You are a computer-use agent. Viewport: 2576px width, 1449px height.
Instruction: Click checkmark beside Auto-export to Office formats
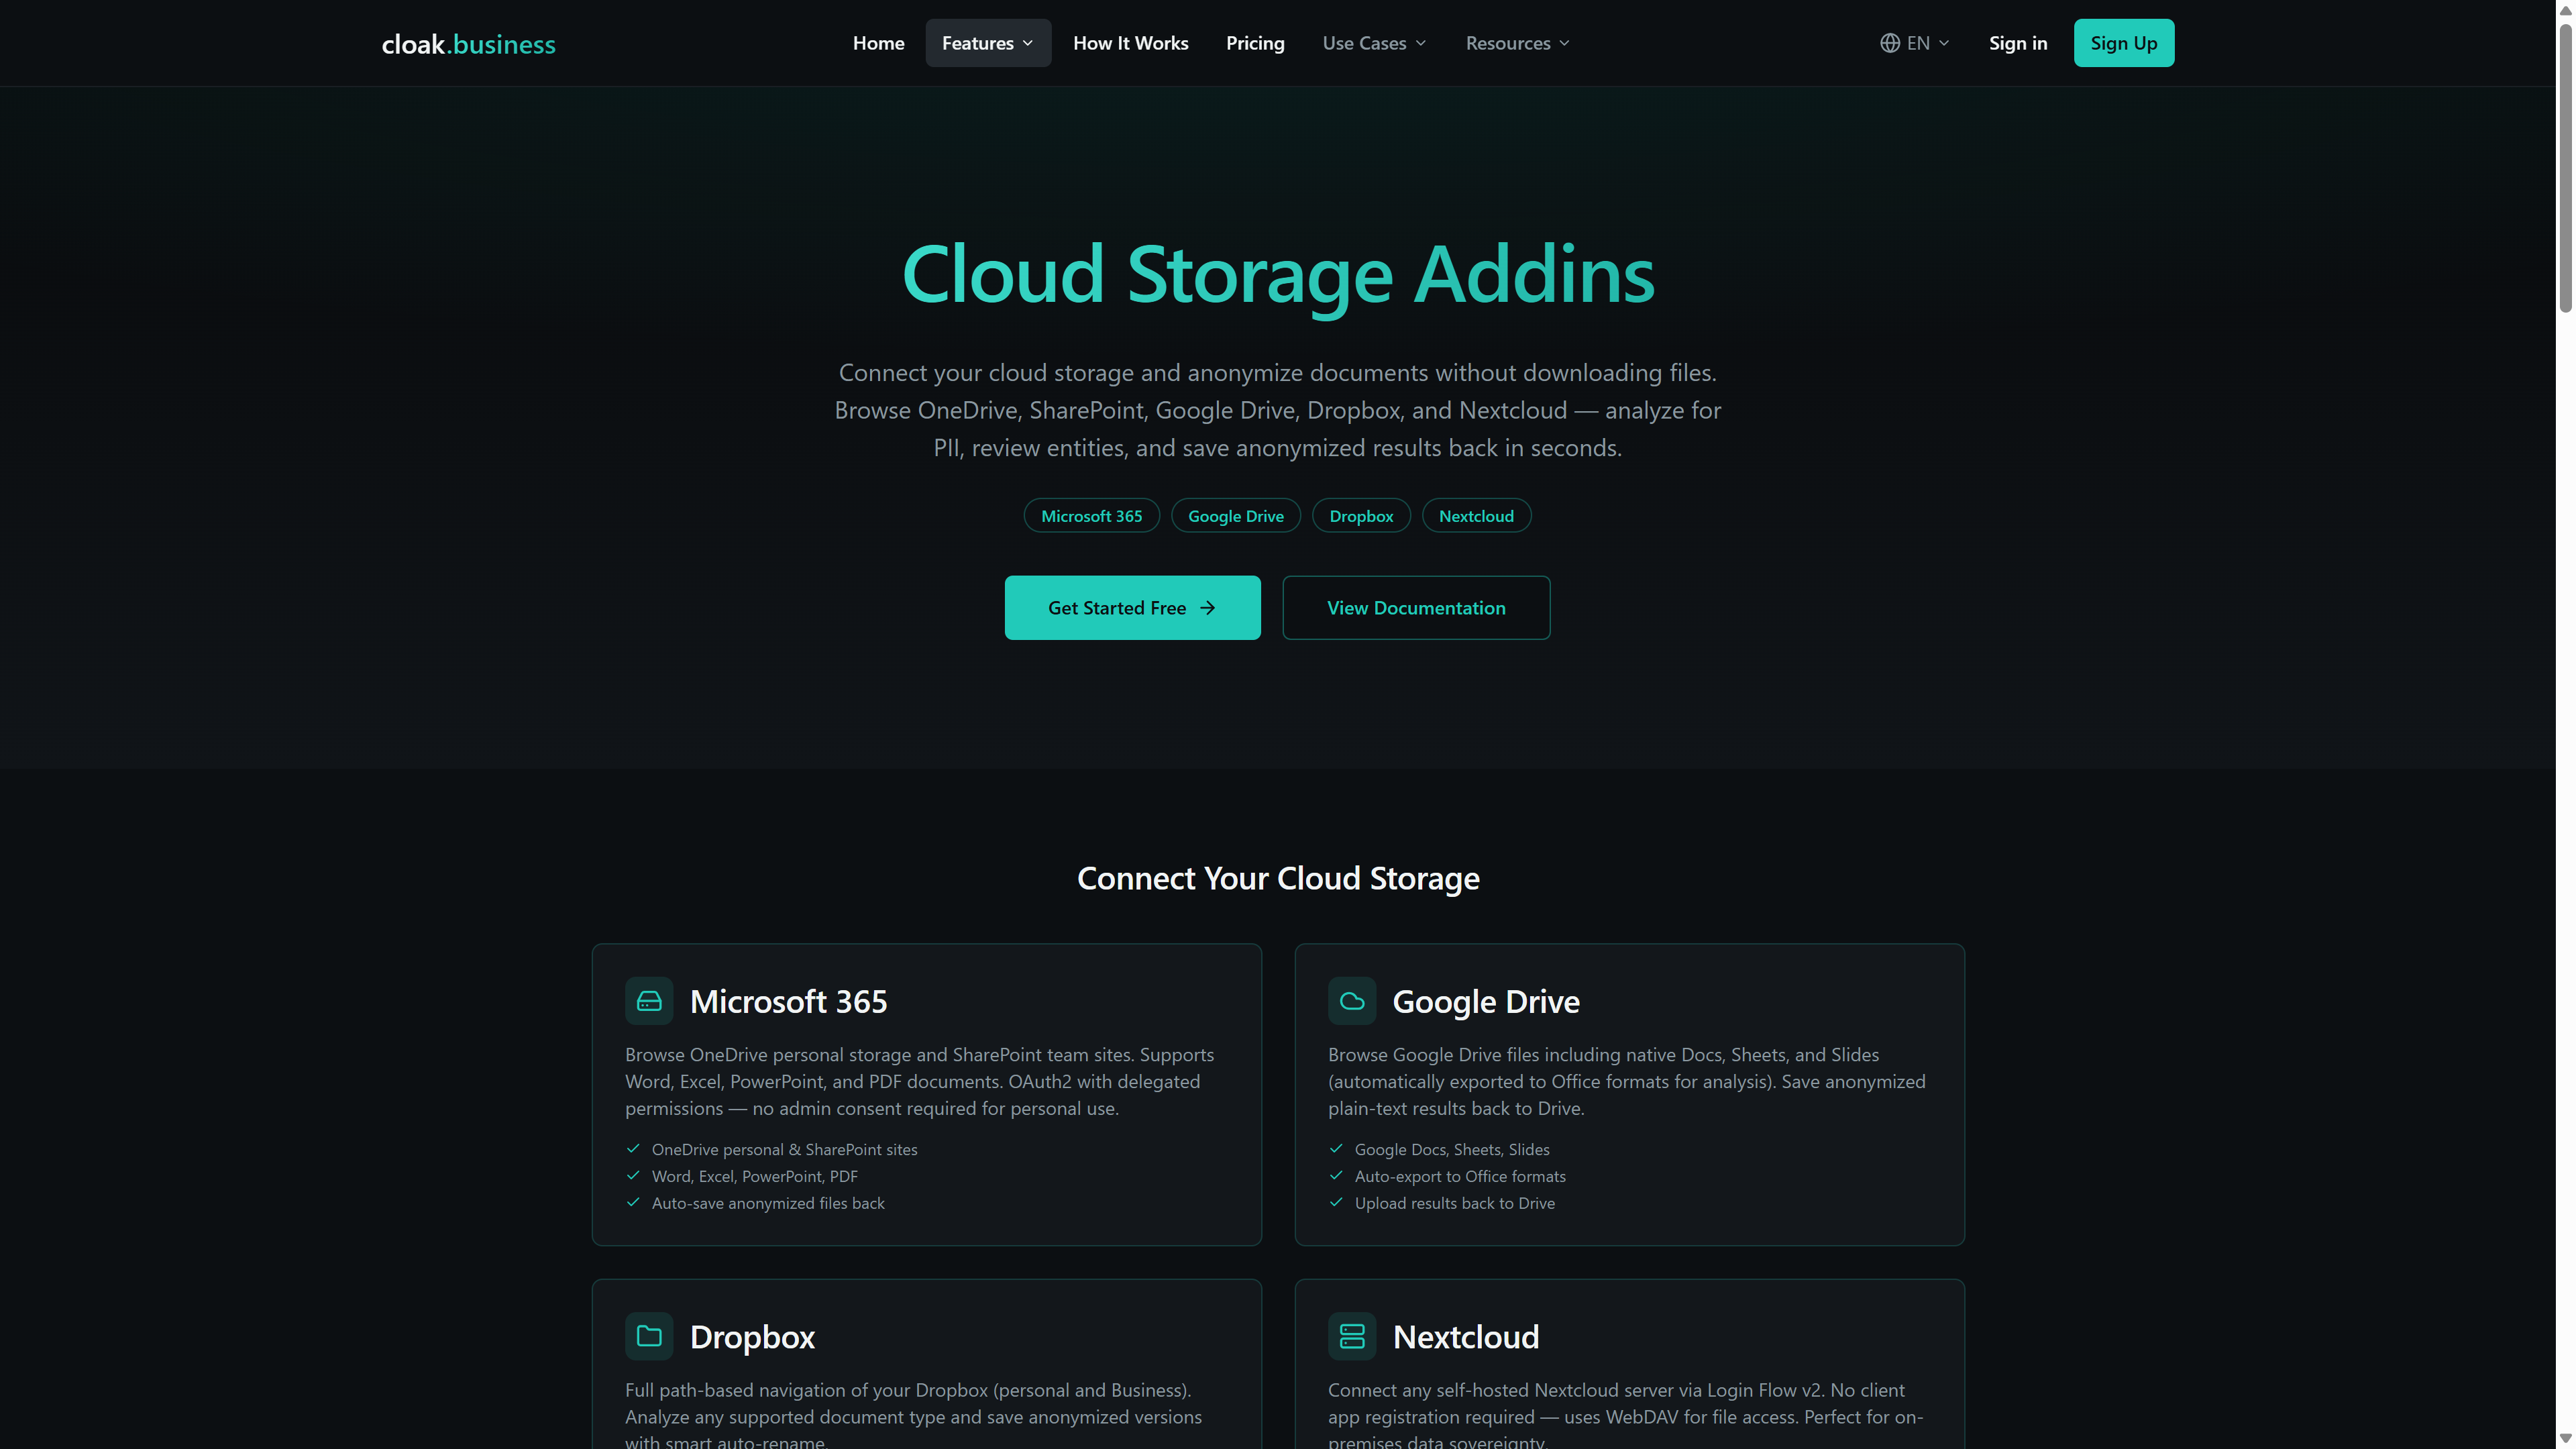pos(1336,1176)
